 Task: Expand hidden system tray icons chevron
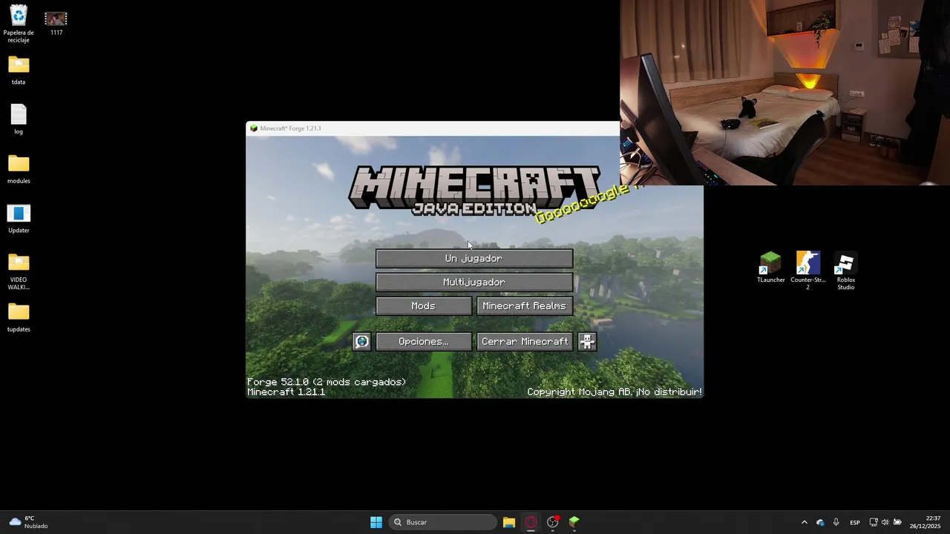pyautogui.click(x=804, y=522)
